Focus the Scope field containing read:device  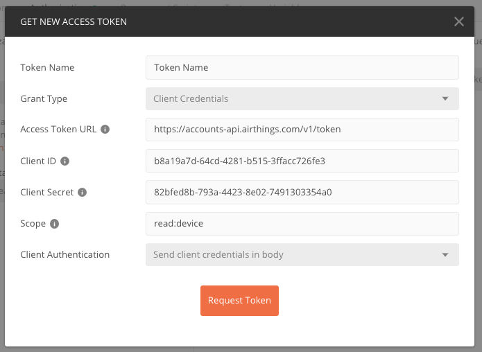[x=302, y=223]
